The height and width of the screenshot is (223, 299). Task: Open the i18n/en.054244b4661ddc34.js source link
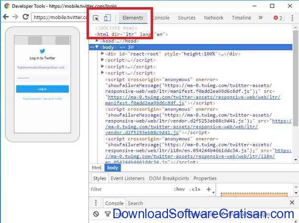pos(199,156)
